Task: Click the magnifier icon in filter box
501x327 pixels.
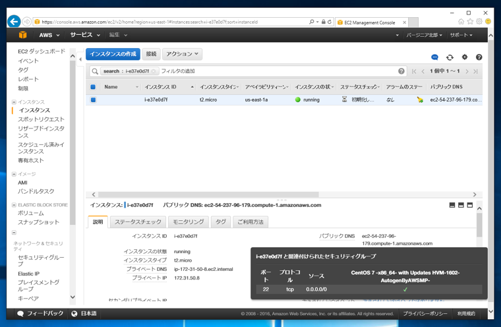Action: pyautogui.click(x=95, y=71)
